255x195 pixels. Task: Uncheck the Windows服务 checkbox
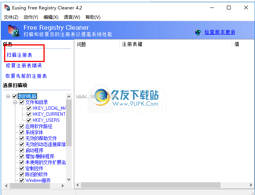(22, 180)
